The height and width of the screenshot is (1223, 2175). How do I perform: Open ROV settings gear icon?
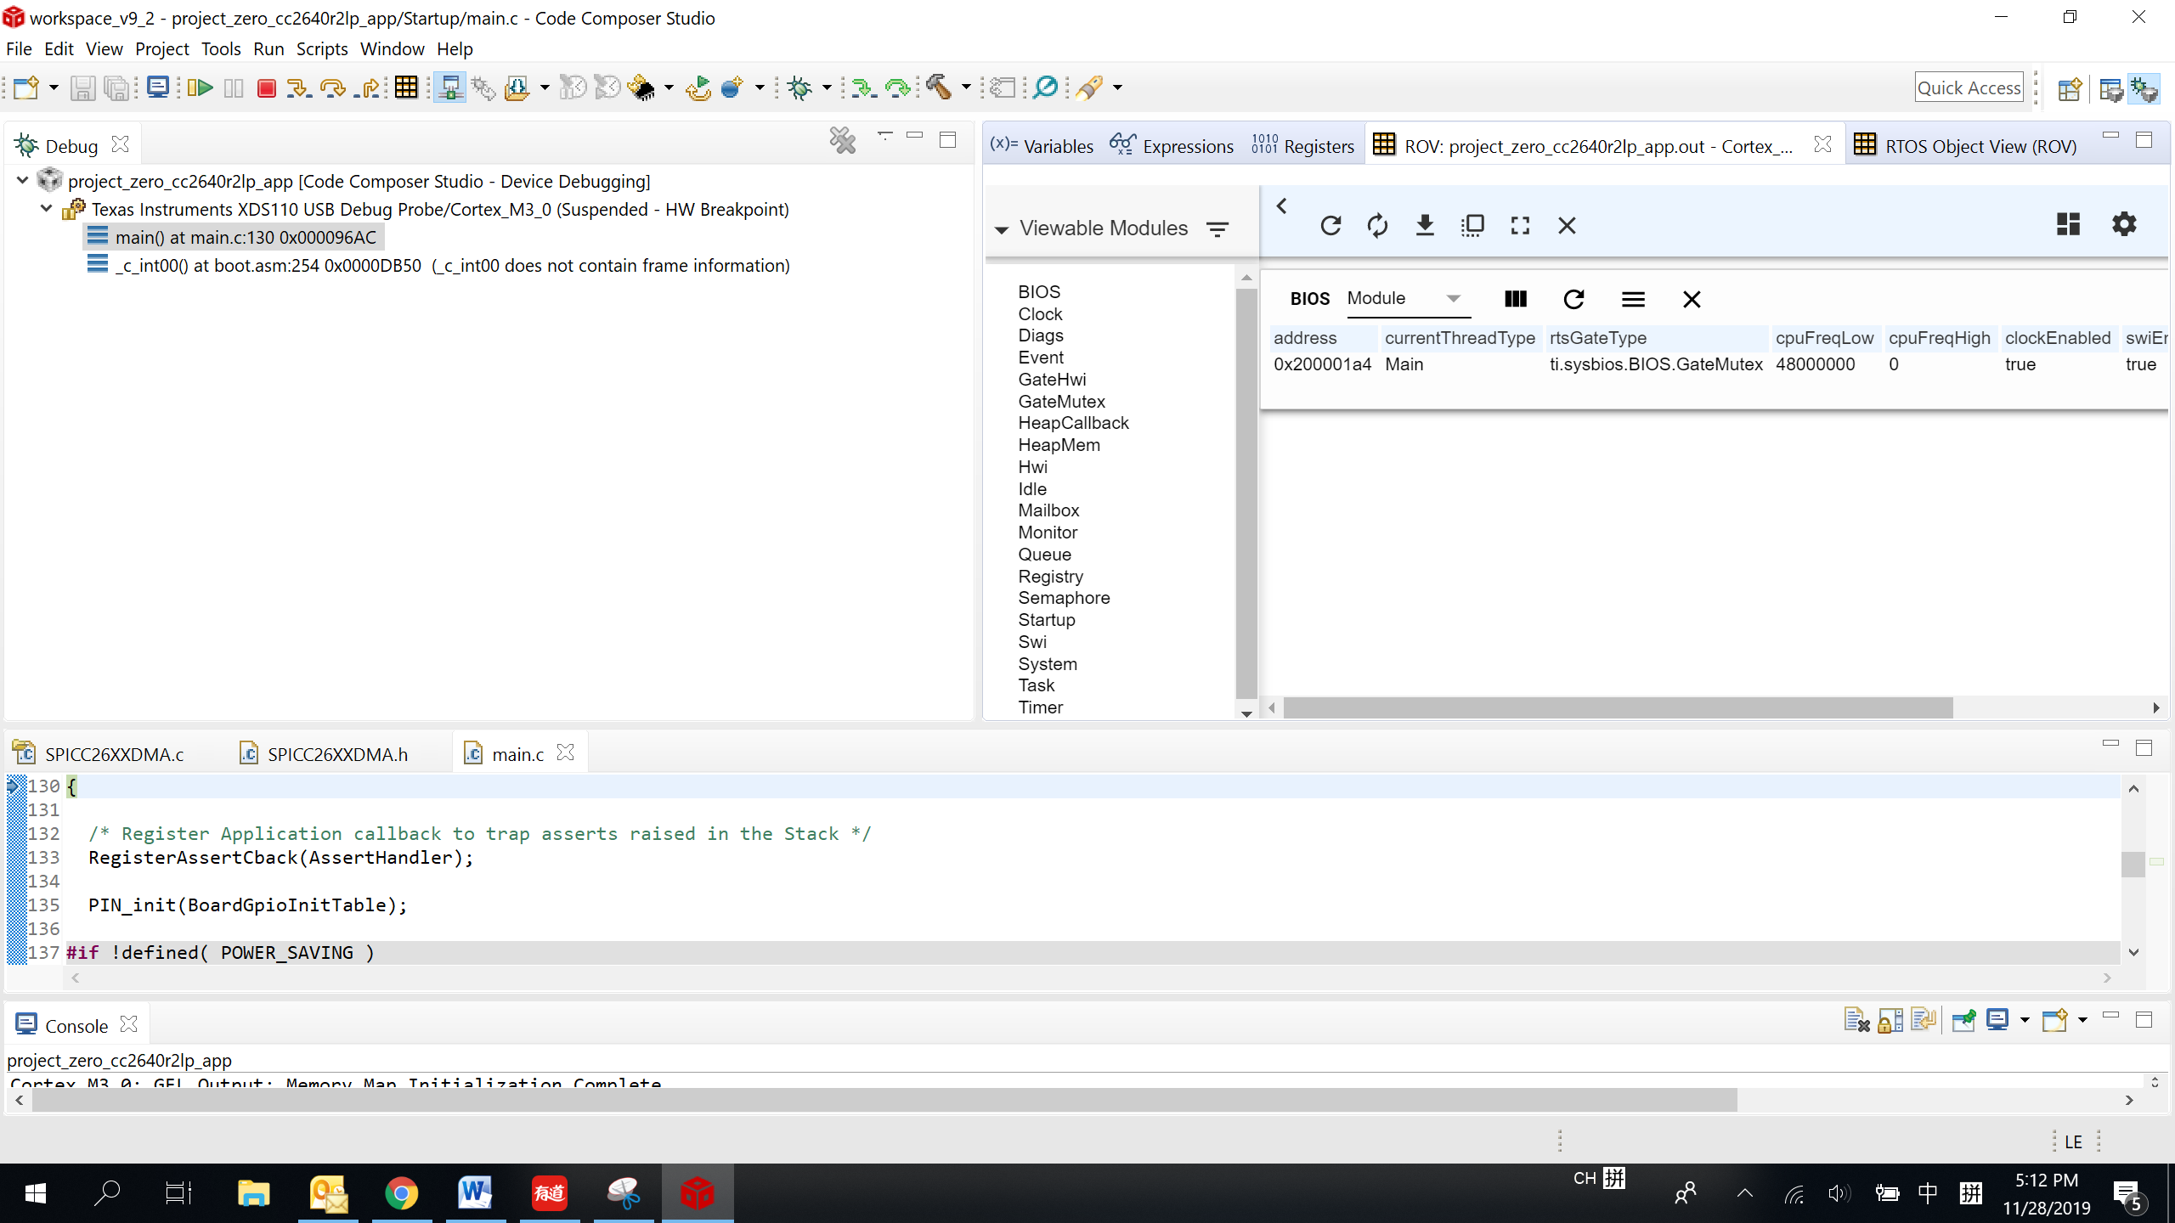pos(2124,224)
